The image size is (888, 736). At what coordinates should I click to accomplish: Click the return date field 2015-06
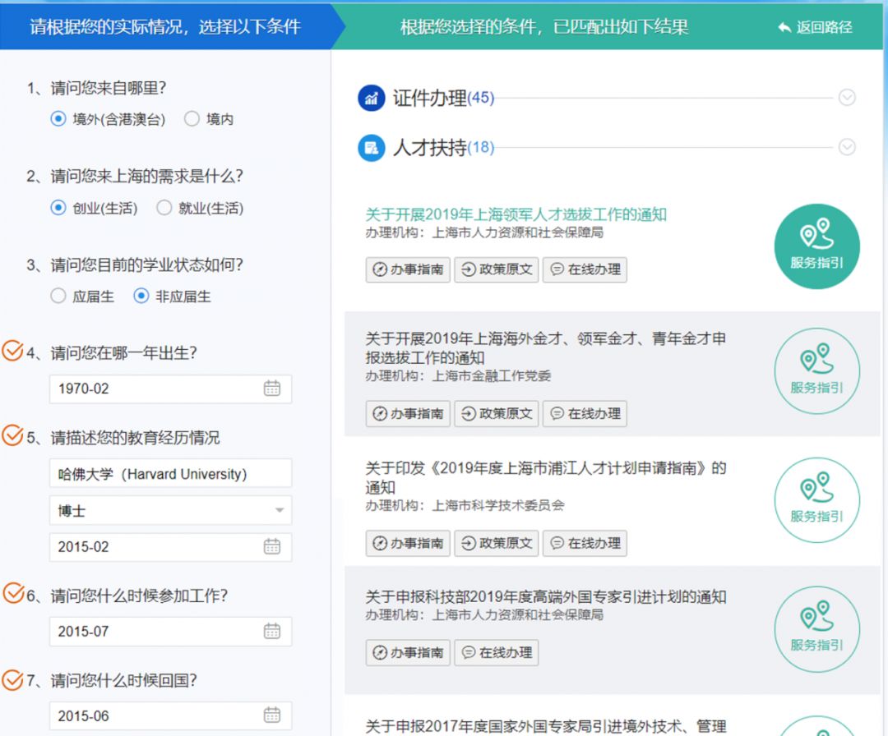pos(170,715)
